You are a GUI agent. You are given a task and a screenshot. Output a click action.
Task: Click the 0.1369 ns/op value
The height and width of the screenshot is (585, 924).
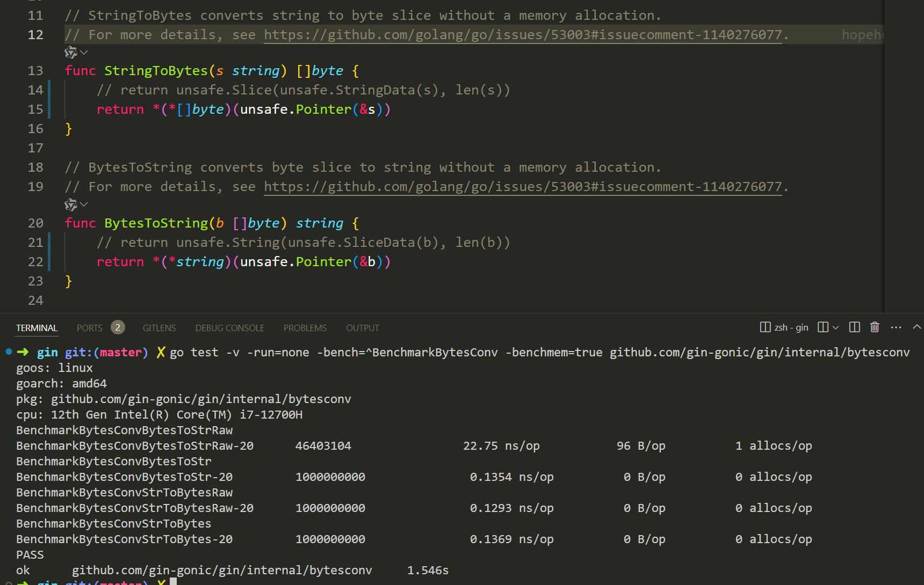[512, 539]
